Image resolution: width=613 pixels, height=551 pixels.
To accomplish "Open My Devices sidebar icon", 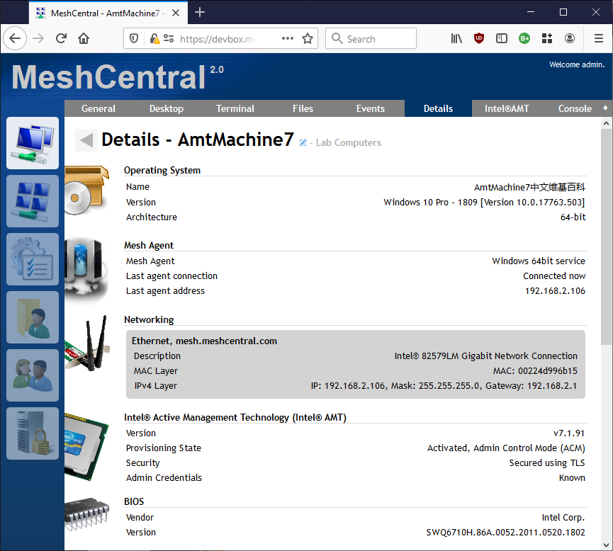I will 33,143.
